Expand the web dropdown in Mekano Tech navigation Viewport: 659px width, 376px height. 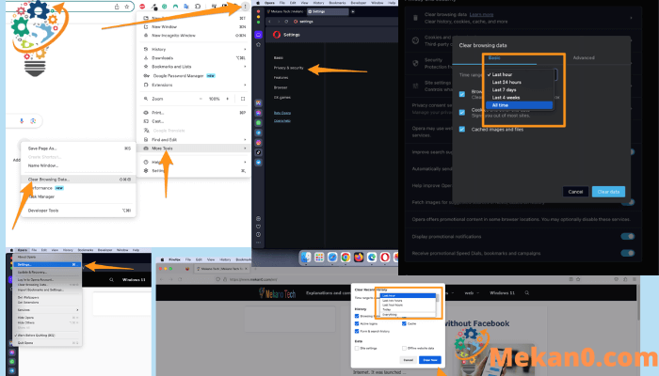pyautogui.click(x=471, y=293)
